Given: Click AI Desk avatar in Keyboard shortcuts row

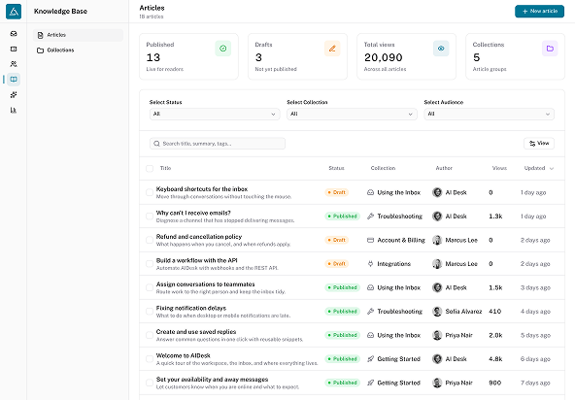Looking at the screenshot, I should tap(437, 192).
